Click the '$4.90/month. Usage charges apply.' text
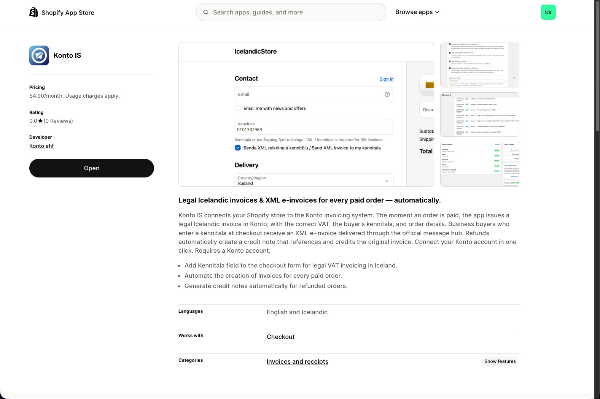Image resolution: width=600 pixels, height=399 pixels. coord(75,96)
